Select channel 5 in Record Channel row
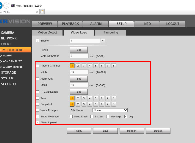This screenshot has width=195, height=143. 96,66
